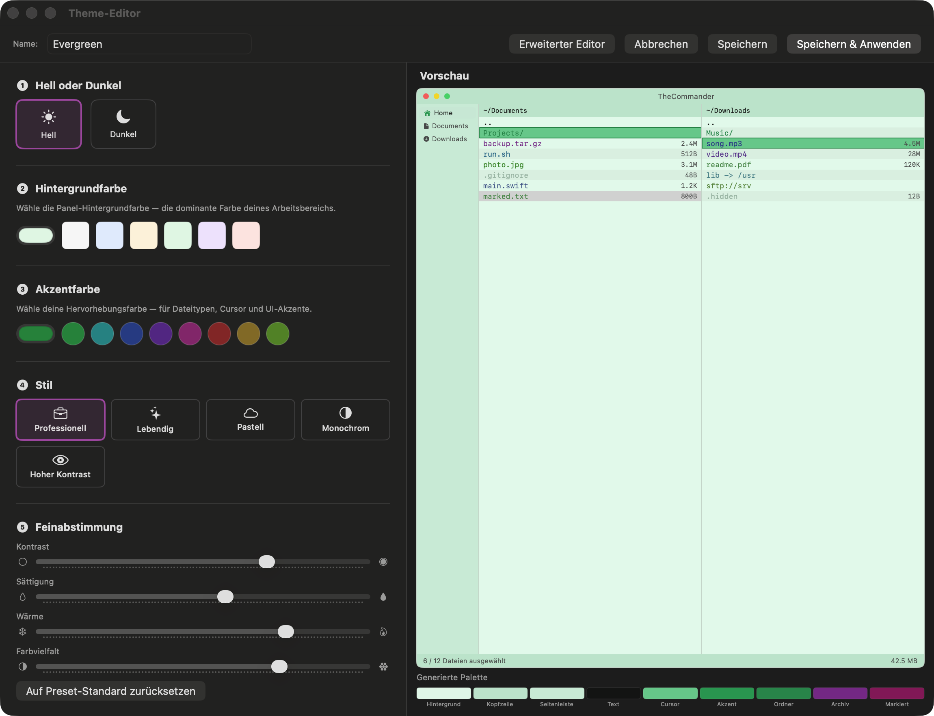Select the Dunkel dark mode option
Screen dimensions: 934x716
tap(123, 123)
